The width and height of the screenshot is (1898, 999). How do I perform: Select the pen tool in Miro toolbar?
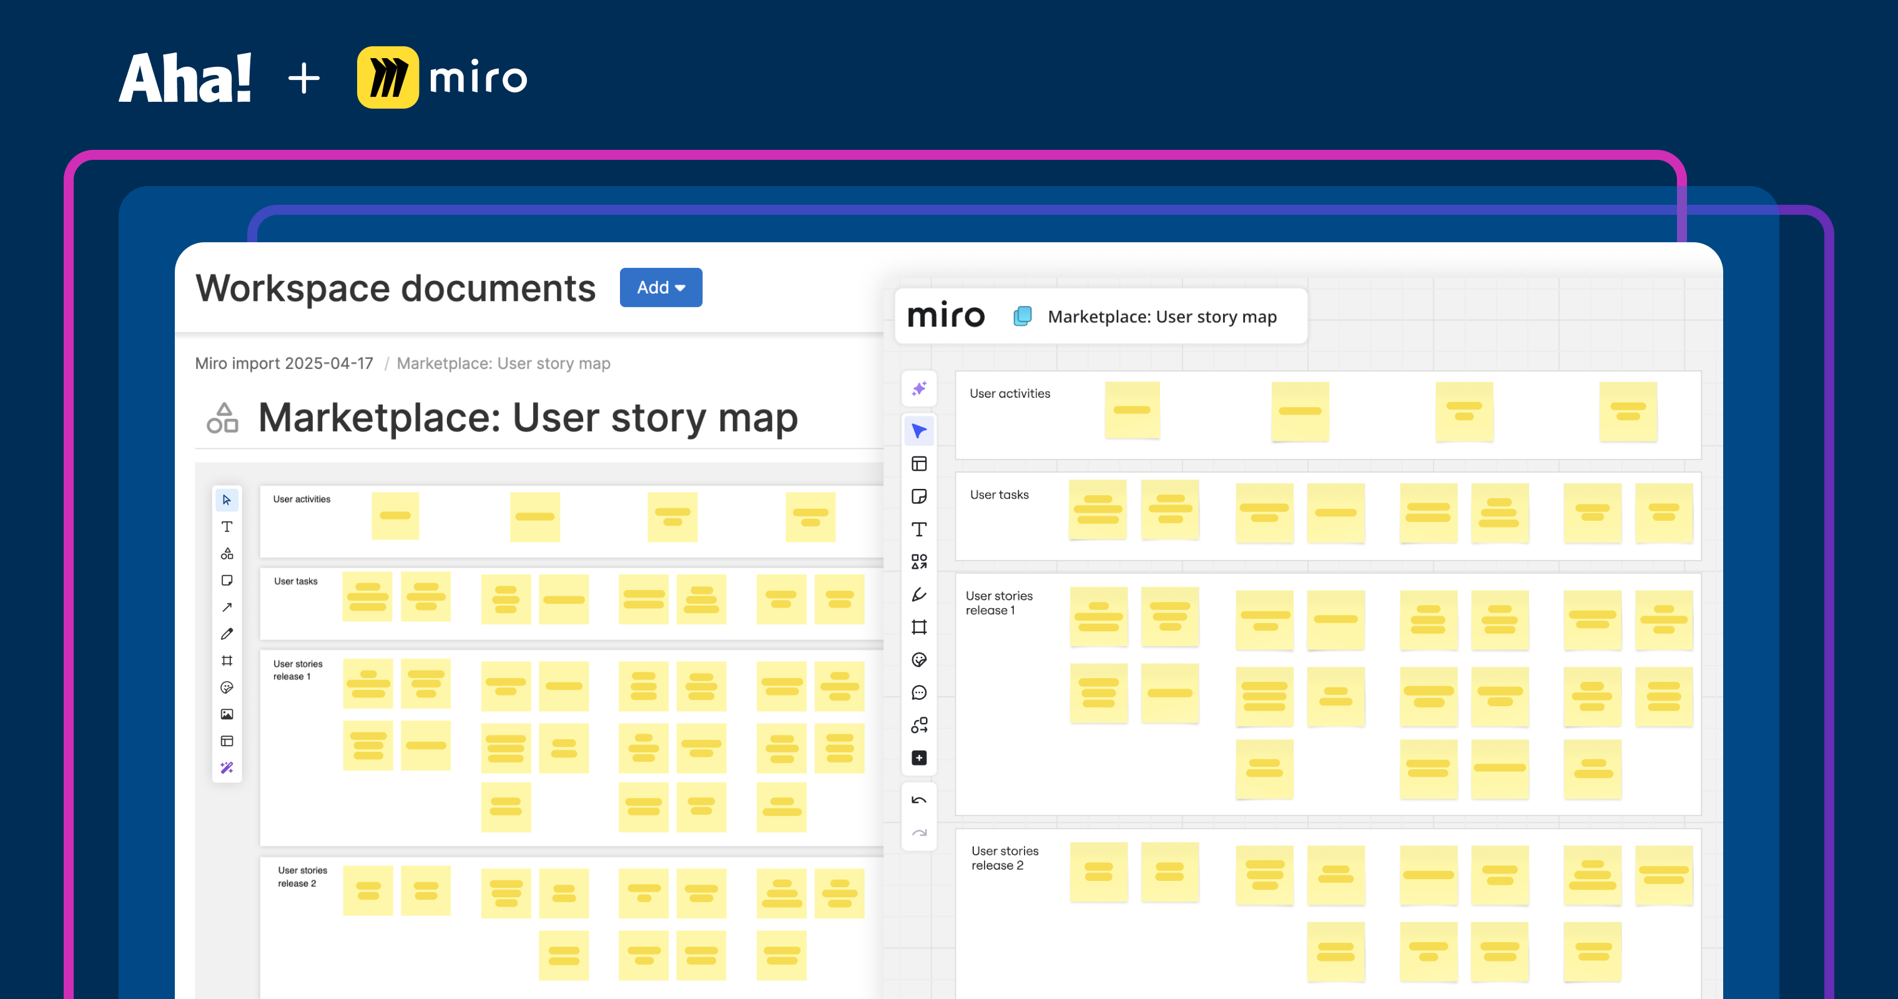tap(919, 594)
